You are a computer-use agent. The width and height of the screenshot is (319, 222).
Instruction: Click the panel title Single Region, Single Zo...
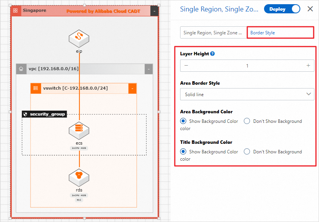tap(219, 9)
